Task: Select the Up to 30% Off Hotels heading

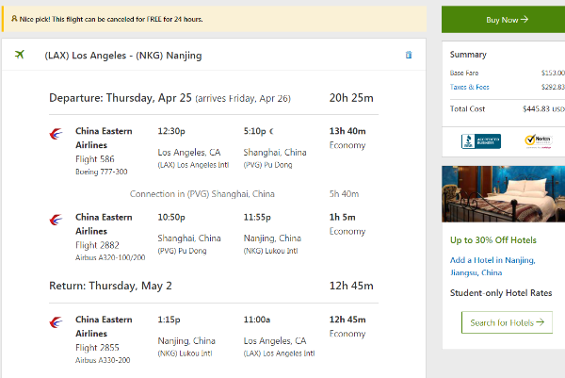Action: point(493,240)
